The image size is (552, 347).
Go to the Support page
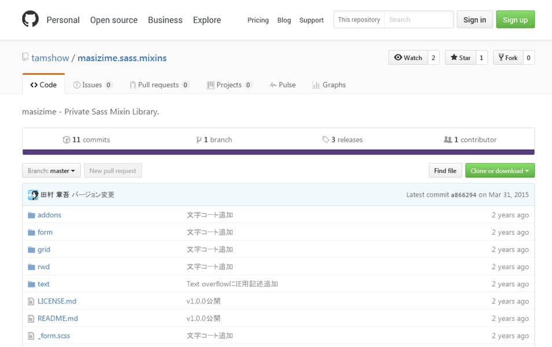311,20
